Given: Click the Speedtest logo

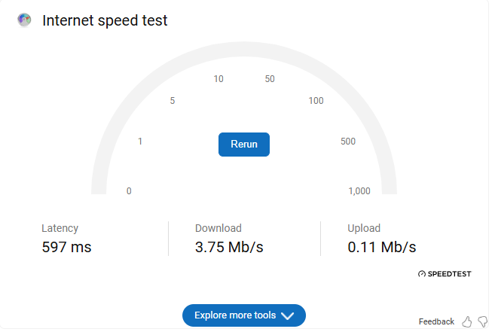Looking at the screenshot, I should [x=445, y=274].
